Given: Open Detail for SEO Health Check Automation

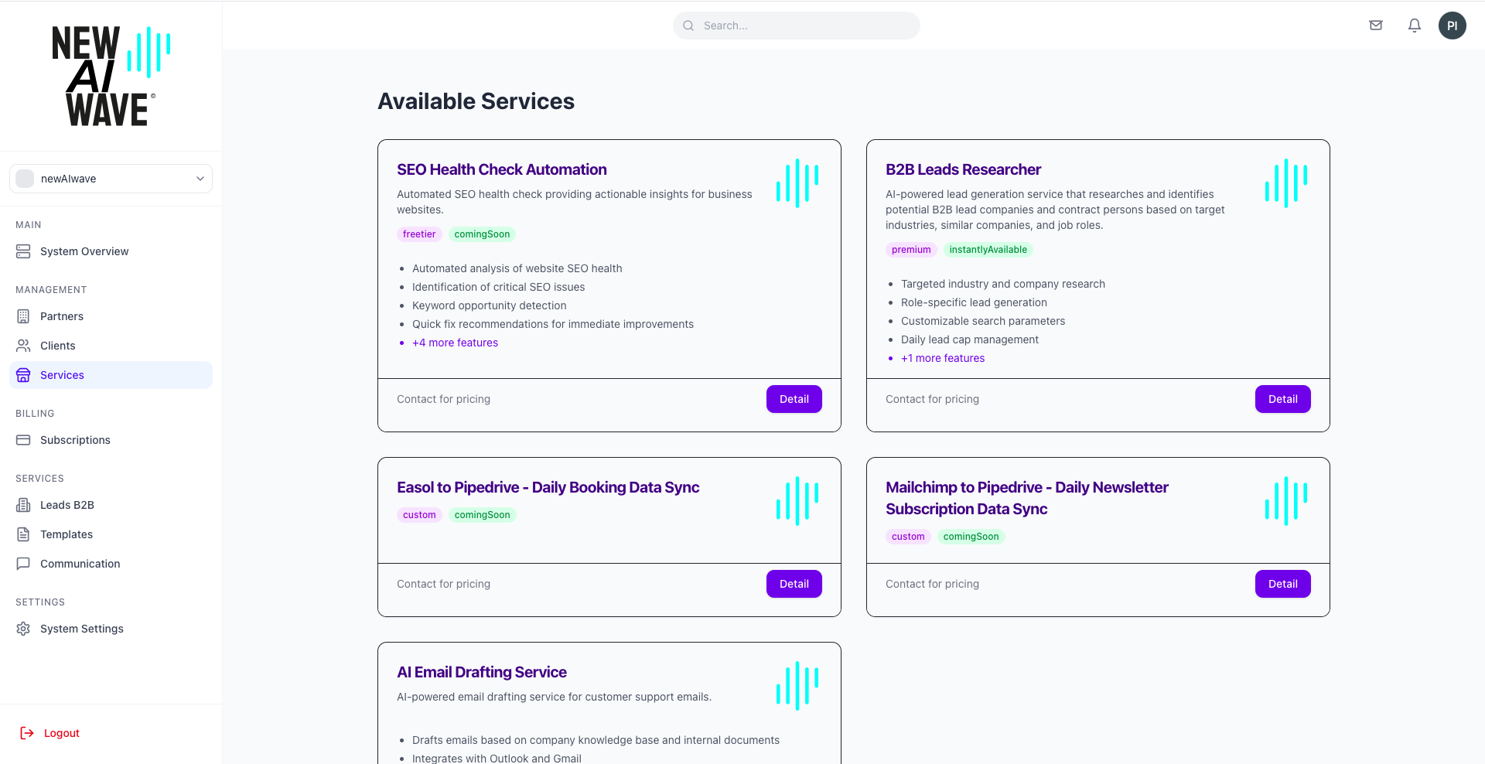Looking at the screenshot, I should coord(794,399).
